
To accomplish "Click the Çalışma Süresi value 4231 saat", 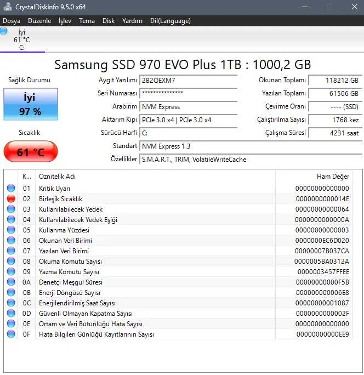I will tap(335, 133).
